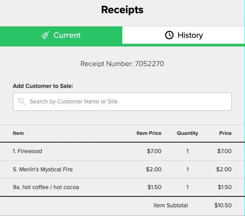Select the Firewood line item
The width and height of the screenshot is (245, 216).
point(122,151)
